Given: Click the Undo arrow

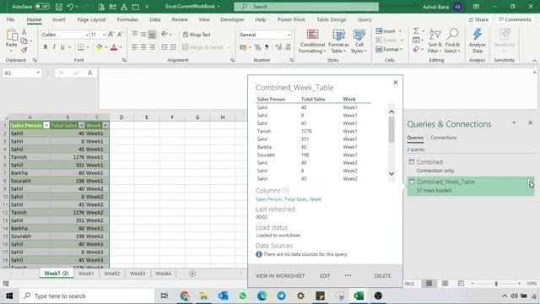Looking at the screenshot, I should tap(70, 7).
